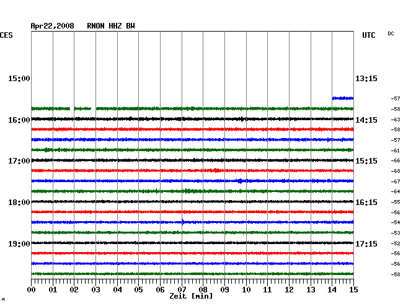Click the date label Apr22,2008
Viewport: 403px width, 306px height.
tap(52, 26)
